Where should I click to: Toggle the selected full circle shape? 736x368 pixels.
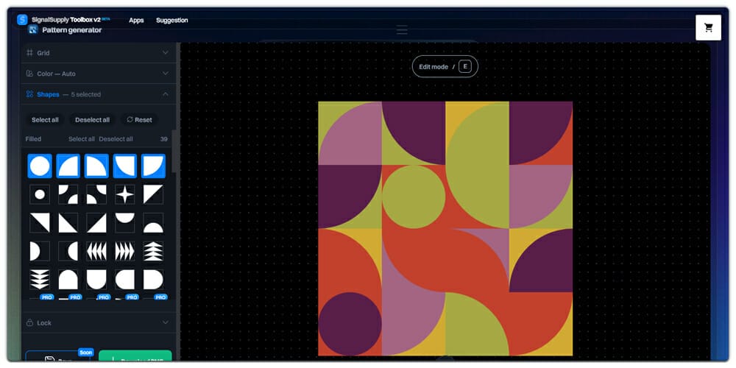(x=40, y=166)
